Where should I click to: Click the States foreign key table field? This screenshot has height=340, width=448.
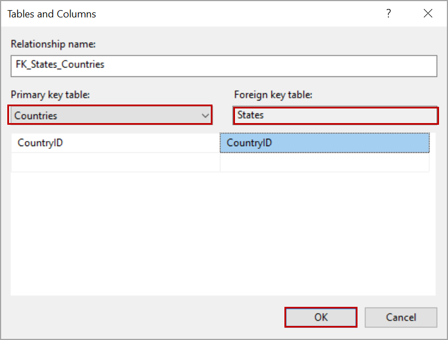[x=336, y=115]
